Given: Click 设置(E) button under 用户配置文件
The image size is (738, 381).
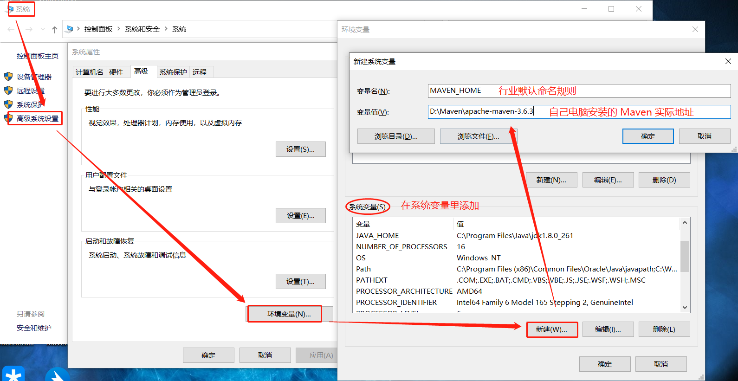Looking at the screenshot, I should tap(300, 215).
